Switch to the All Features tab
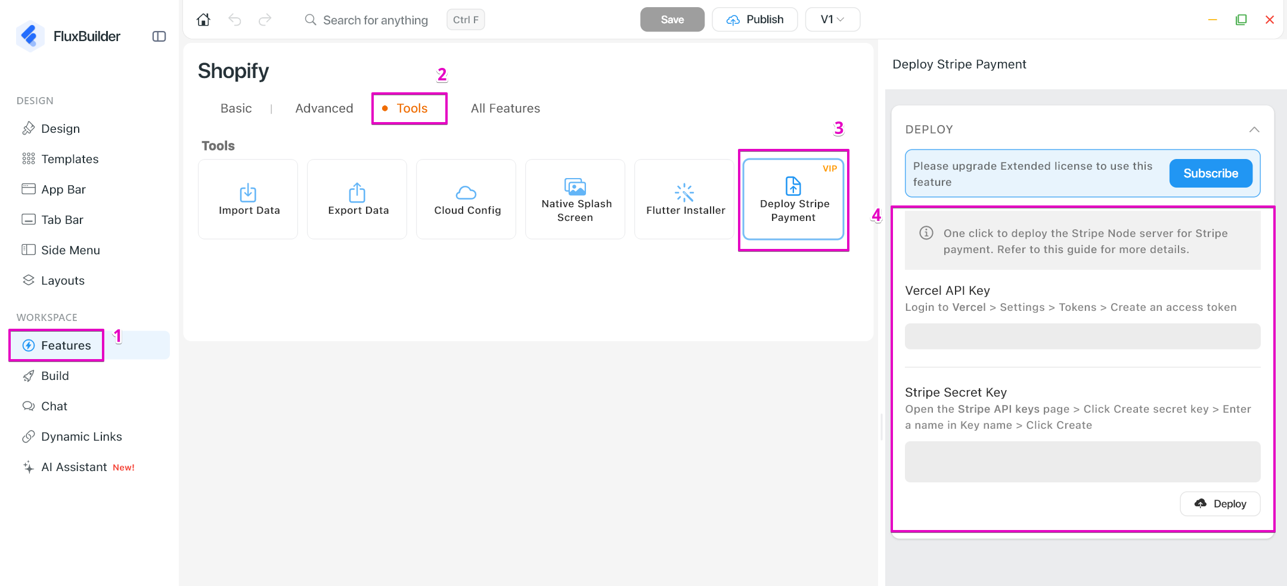The image size is (1287, 586). point(506,108)
